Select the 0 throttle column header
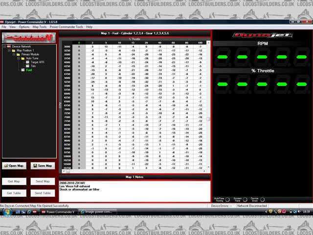The width and height of the screenshot is (313, 235). (x=79, y=43)
